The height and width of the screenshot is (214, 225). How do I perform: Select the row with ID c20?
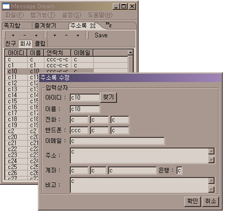click(22, 137)
